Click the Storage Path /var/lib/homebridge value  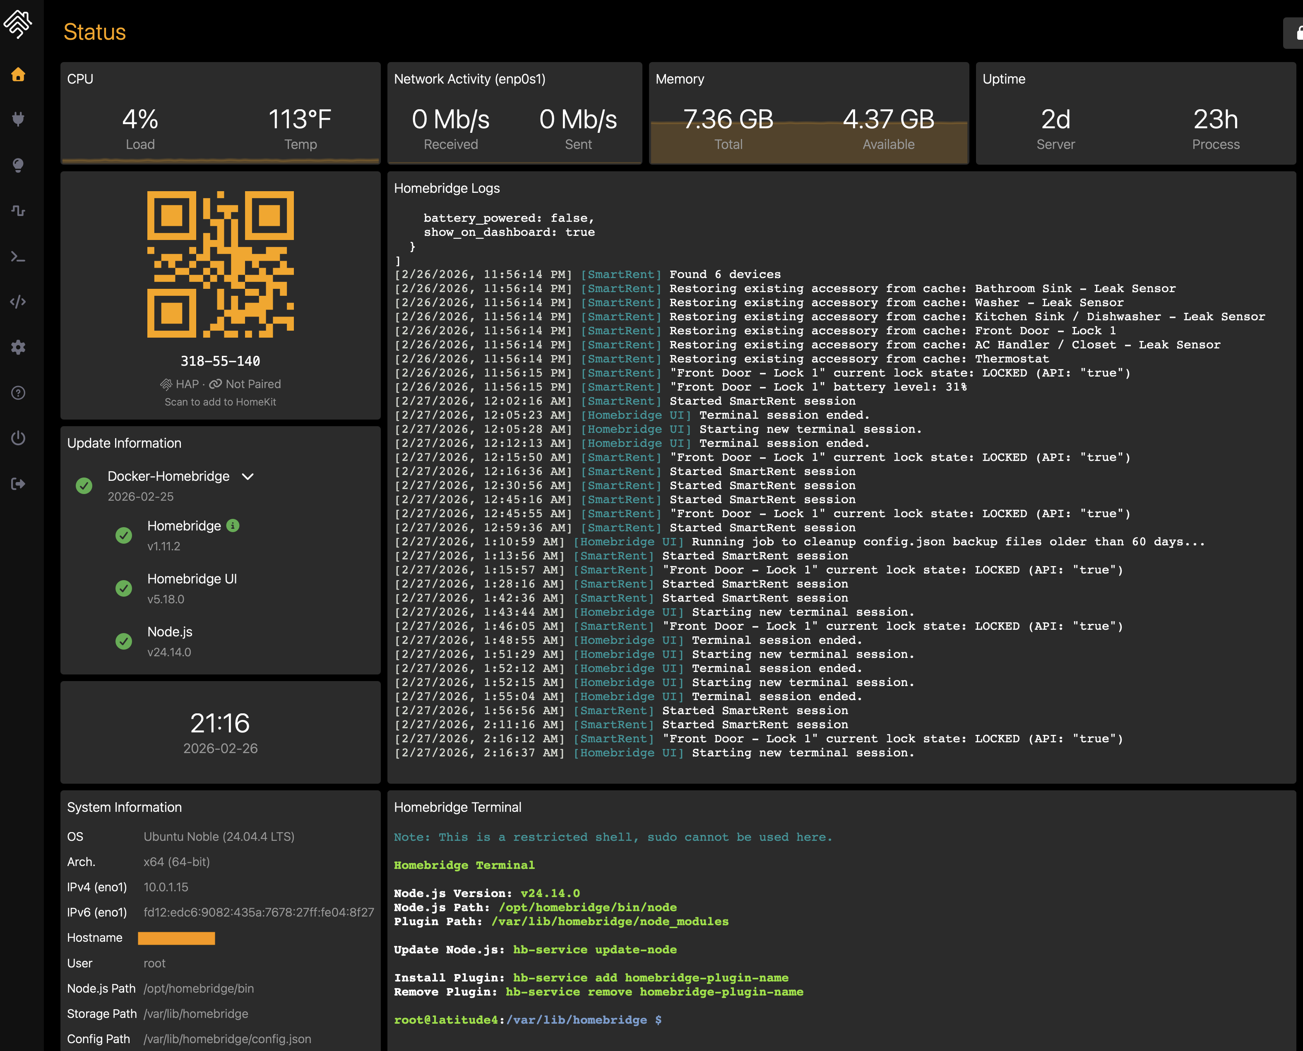[195, 1013]
